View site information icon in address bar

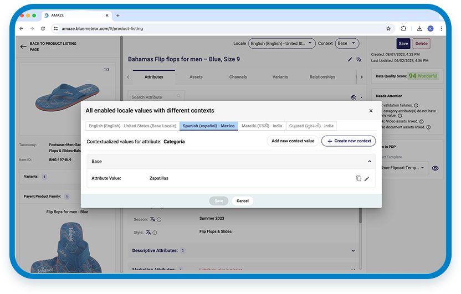point(55,28)
